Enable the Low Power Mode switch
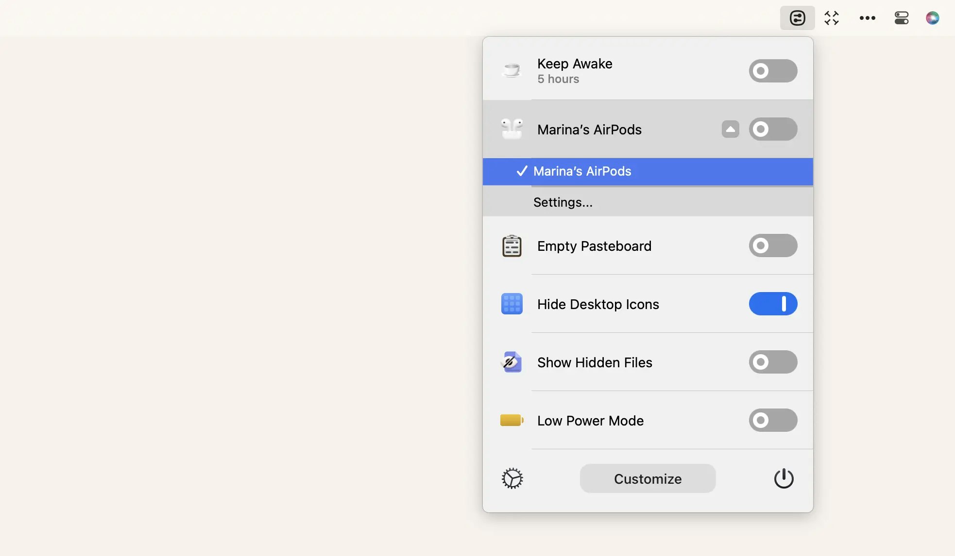The height and width of the screenshot is (556, 955). (773, 420)
